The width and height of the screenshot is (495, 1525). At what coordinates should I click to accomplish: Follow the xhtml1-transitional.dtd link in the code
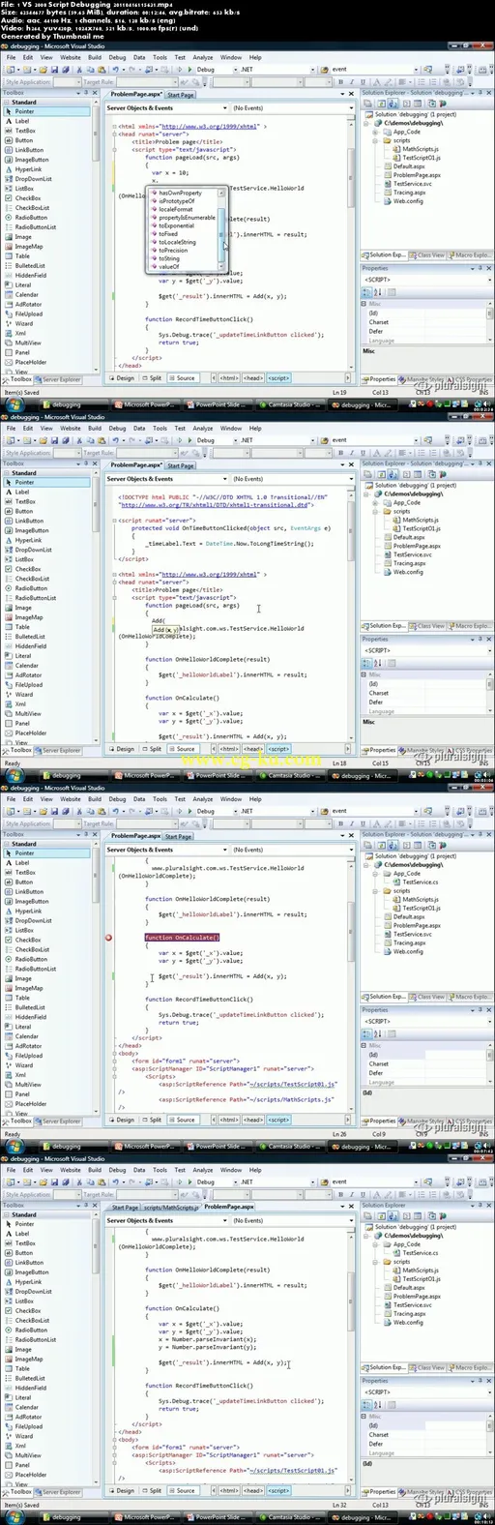click(x=214, y=505)
